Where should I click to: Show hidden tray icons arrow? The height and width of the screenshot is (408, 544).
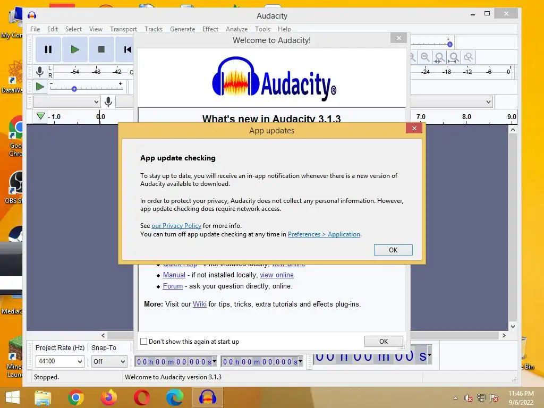(455, 398)
